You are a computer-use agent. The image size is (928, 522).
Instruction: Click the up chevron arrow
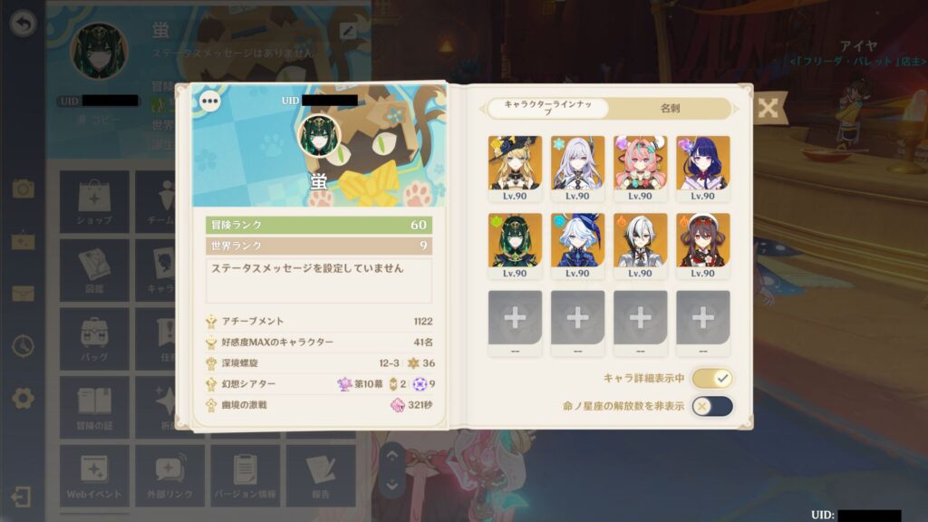[391, 456]
